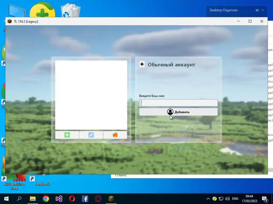The height and width of the screenshot is (204, 273).
Task: Click the TL launcher title bar icon
Action: 10,21
